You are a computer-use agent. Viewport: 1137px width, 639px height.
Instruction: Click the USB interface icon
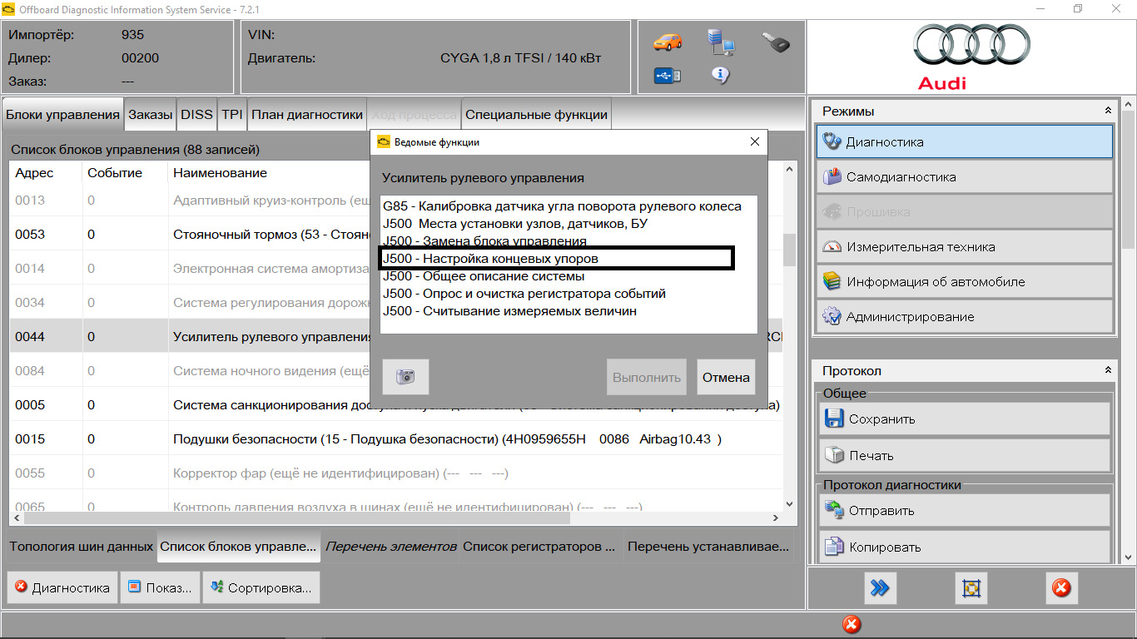(668, 76)
